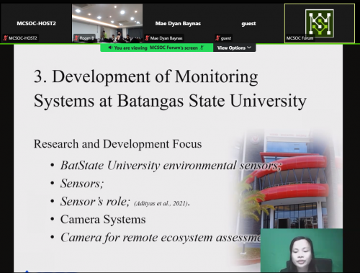This screenshot has width=360, height=273.
Task: Select the guest participant tile
Action: (x=248, y=23)
